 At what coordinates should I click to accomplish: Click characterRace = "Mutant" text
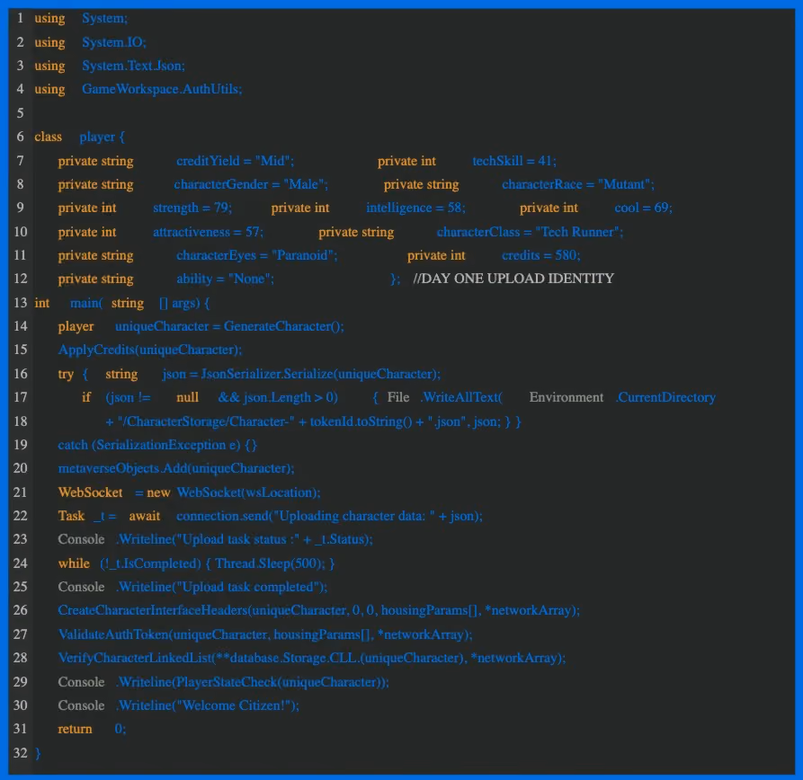click(x=578, y=184)
